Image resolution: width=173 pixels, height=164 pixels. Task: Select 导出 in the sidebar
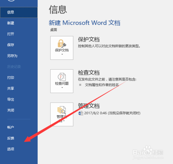click(19, 99)
